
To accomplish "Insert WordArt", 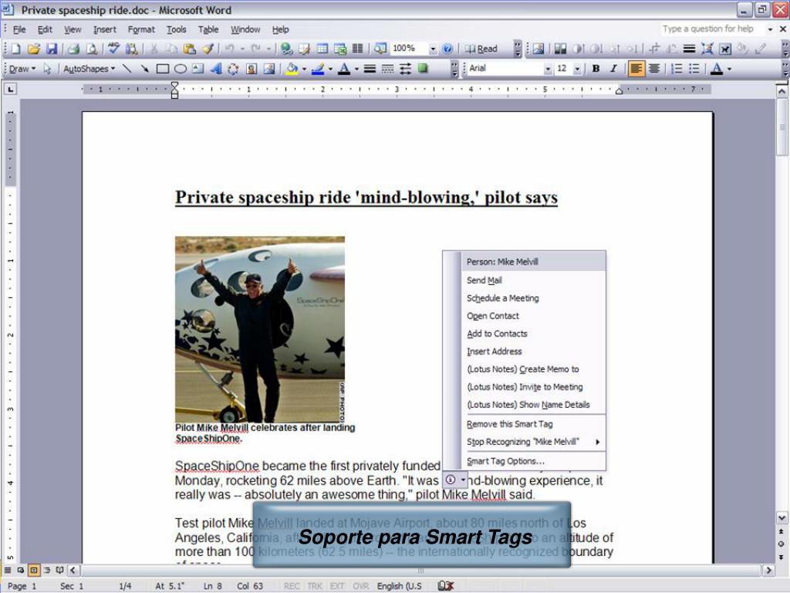I will click(216, 69).
